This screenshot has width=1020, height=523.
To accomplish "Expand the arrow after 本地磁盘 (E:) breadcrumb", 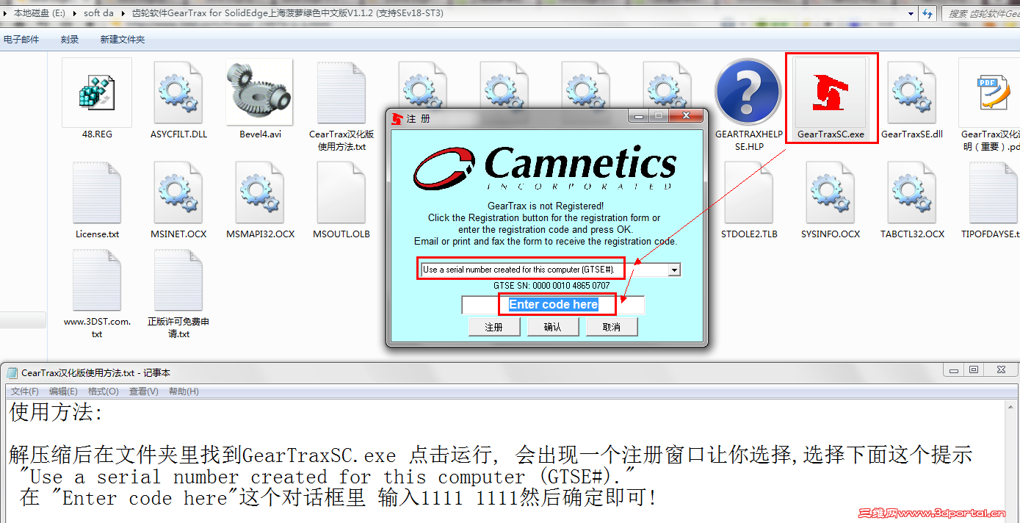I will point(76,13).
